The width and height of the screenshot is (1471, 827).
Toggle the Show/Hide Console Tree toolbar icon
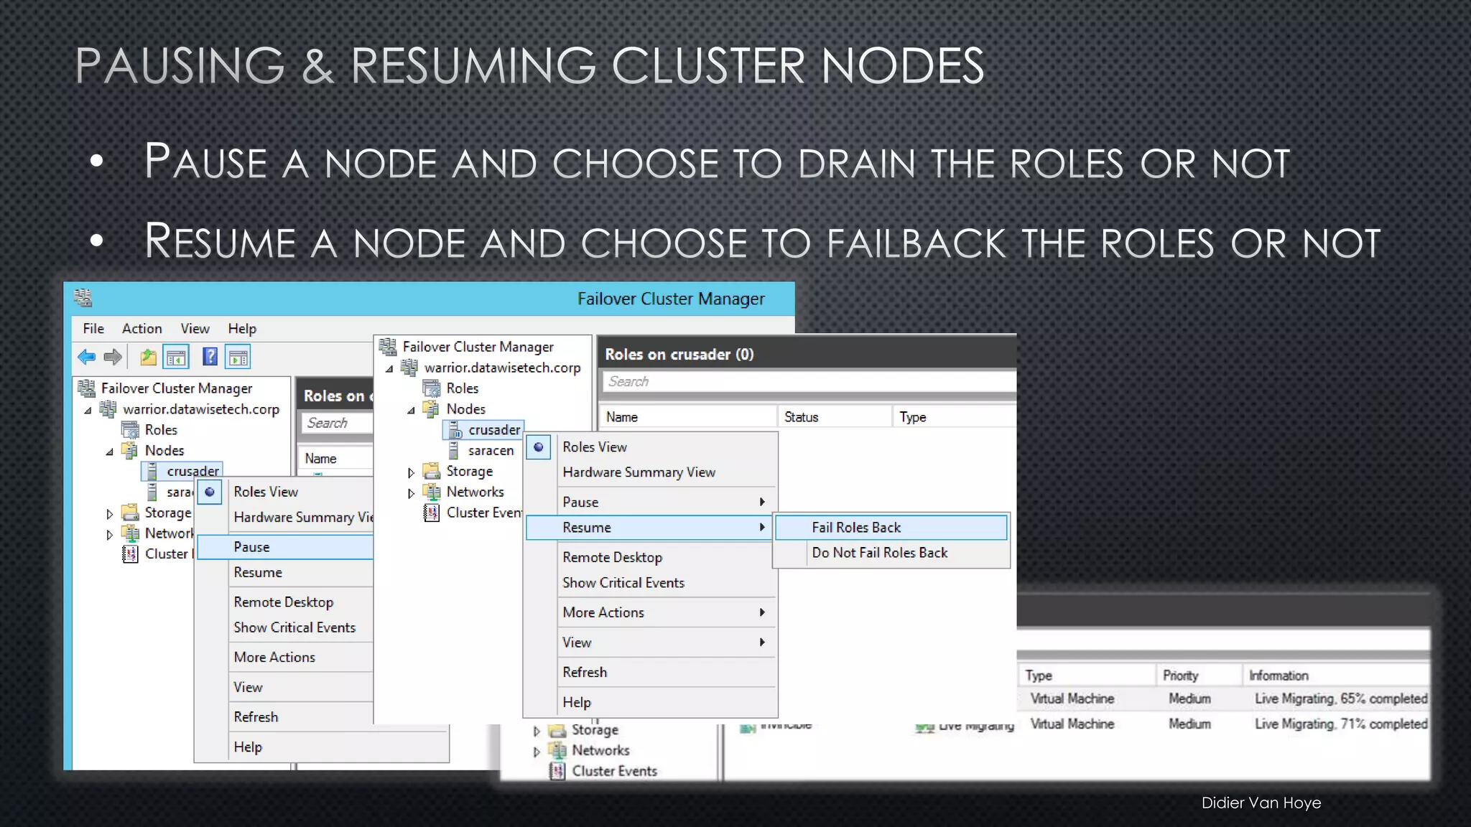pos(176,357)
